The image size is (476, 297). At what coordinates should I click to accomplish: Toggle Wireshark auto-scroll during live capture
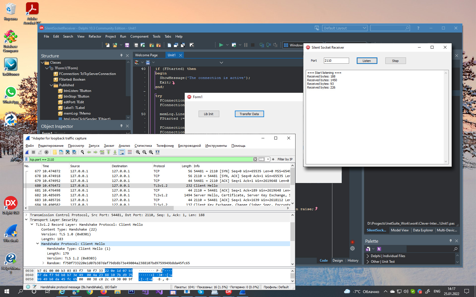click(x=122, y=152)
